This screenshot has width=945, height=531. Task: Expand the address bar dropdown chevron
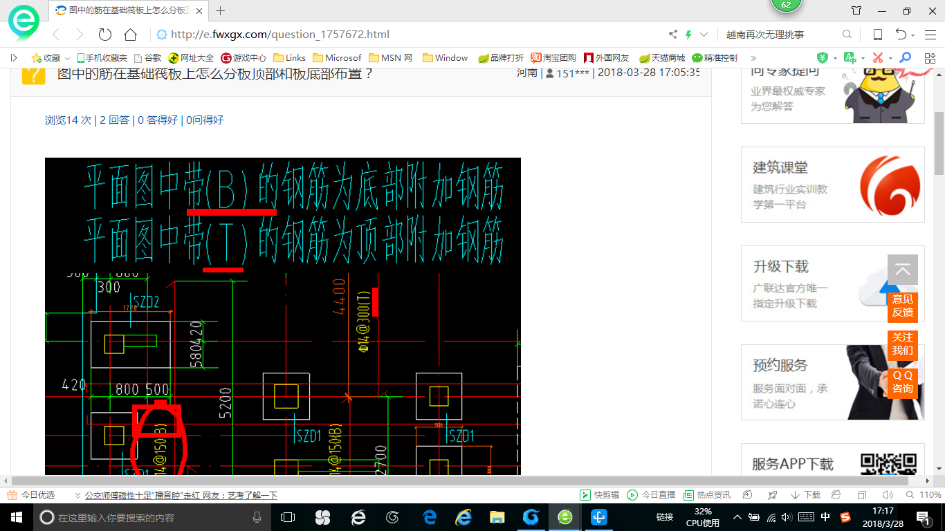click(704, 35)
